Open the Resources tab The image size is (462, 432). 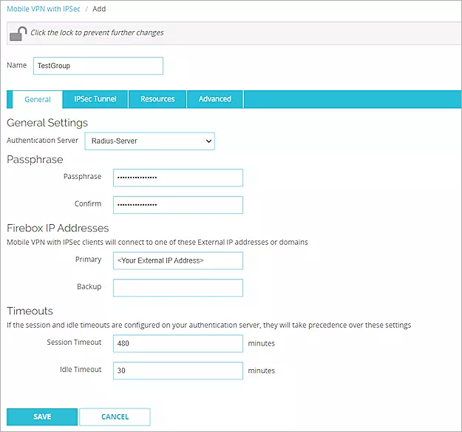point(157,99)
